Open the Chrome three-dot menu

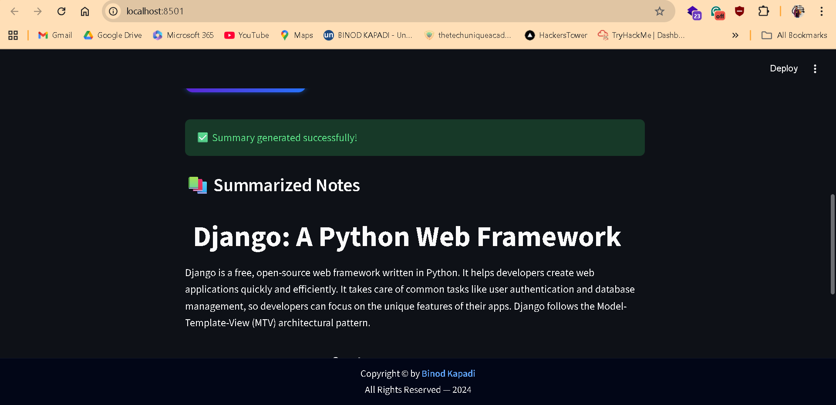point(822,11)
